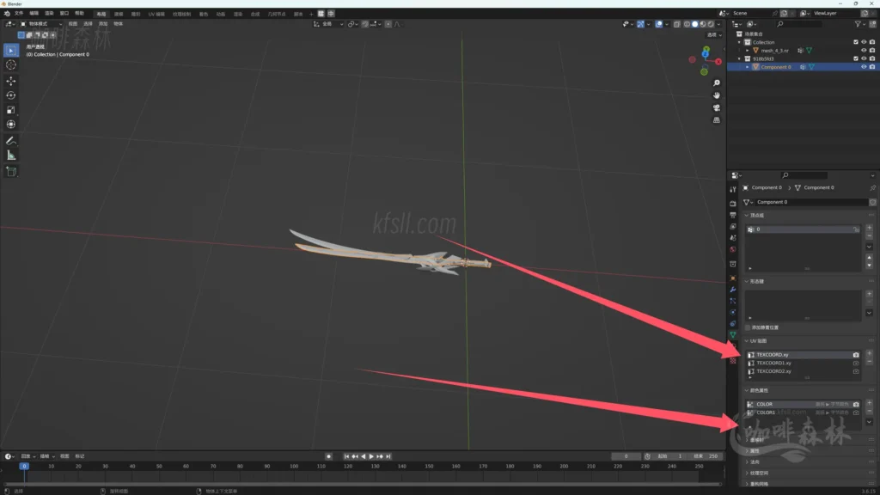Viewport: 880px width, 495px height.
Task: Select the Annotate pencil tool
Action: coord(11,140)
